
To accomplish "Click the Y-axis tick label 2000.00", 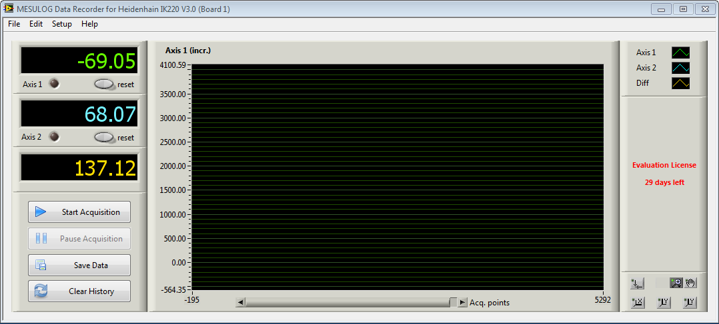I will [173, 166].
